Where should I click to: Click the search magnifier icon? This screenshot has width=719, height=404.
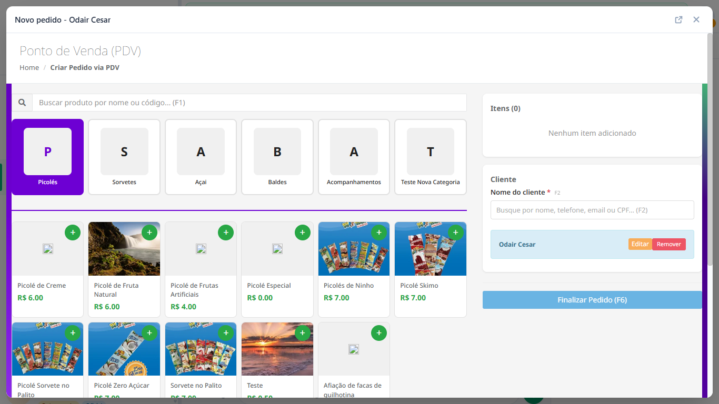(22, 103)
